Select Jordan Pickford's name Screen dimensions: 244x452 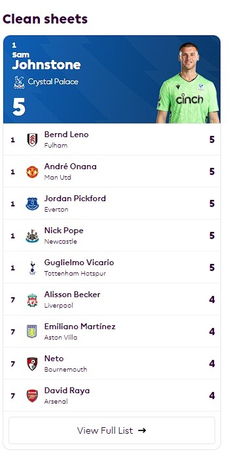pyautogui.click(x=75, y=199)
